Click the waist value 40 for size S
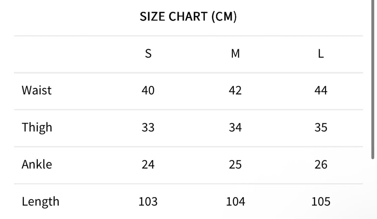Viewport: 377px width, 219px height. pos(148,90)
